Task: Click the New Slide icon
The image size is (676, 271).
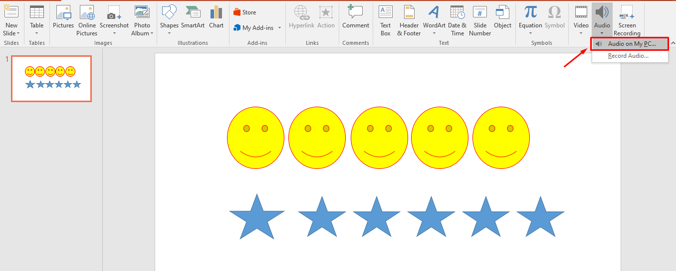Action: pyautogui.click(x=11, y=12)
